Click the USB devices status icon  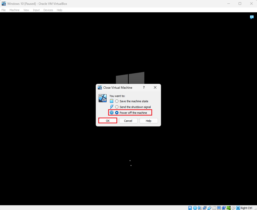[209, 208]
